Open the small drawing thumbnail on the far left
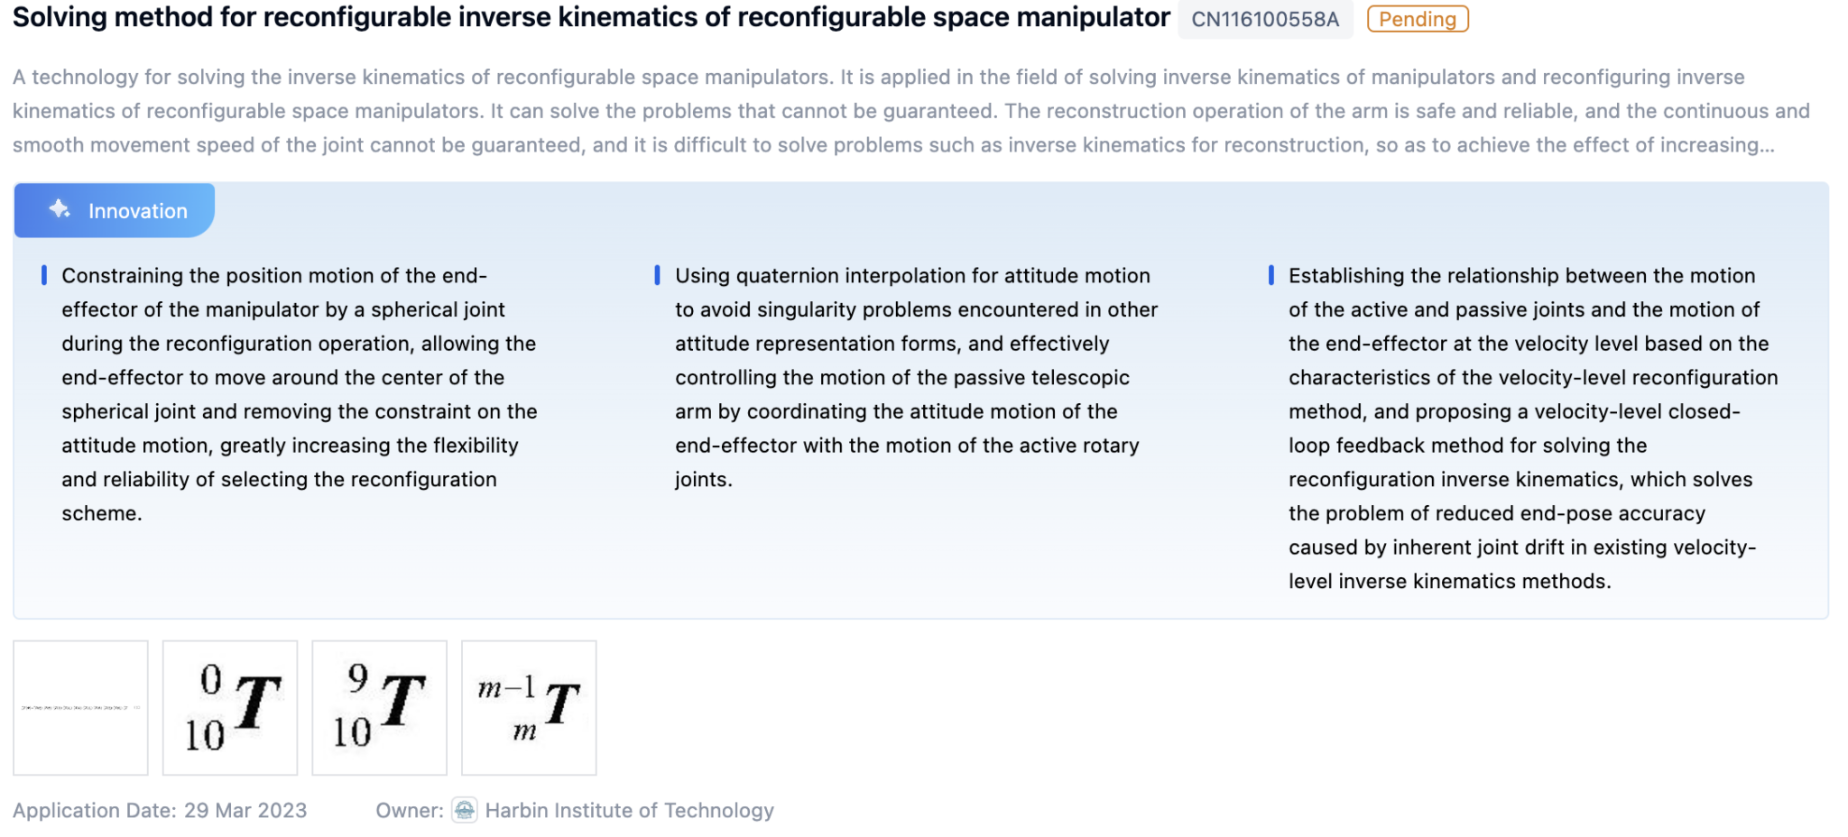Image resolution: width=1848 pixels, height=837 pixels. [x=80, y=706]
